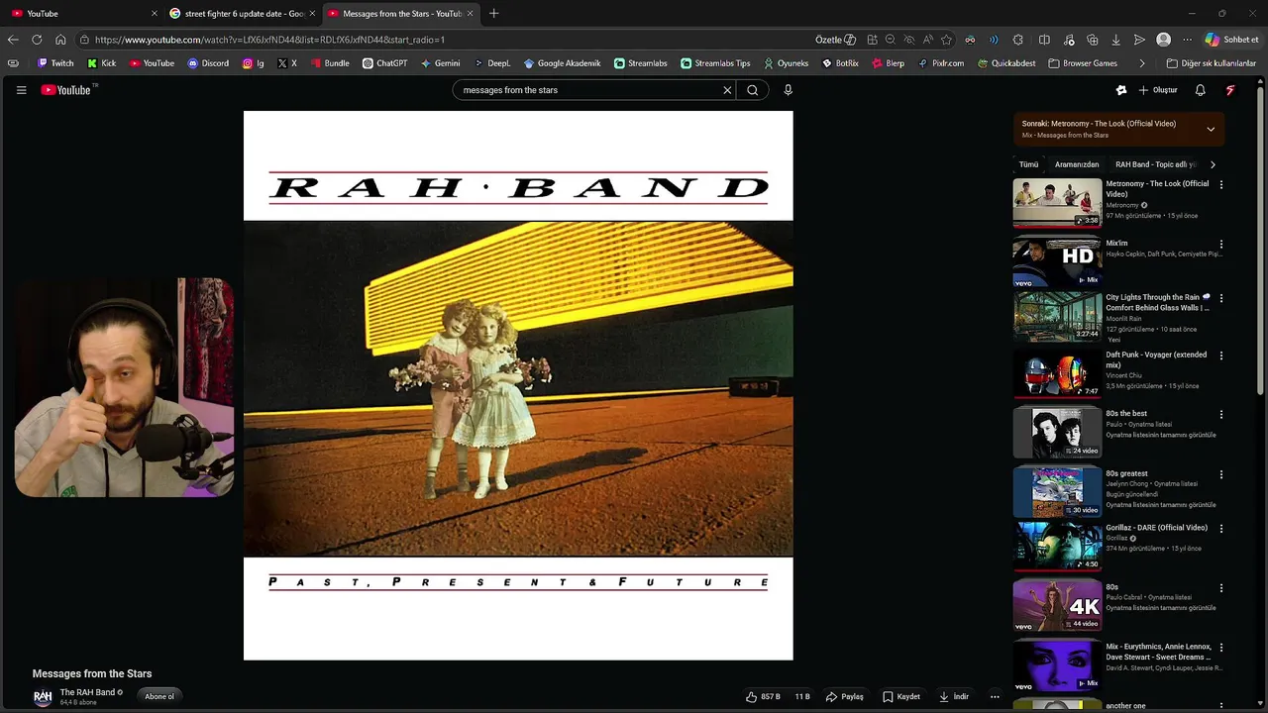This screenshot has width=1268, height=713.
Task: Open City Lights Through the Rain thumbnail
Action: [1057, 316]
